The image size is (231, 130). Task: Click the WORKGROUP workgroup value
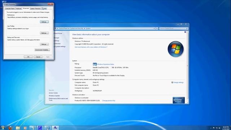(97, 91)
